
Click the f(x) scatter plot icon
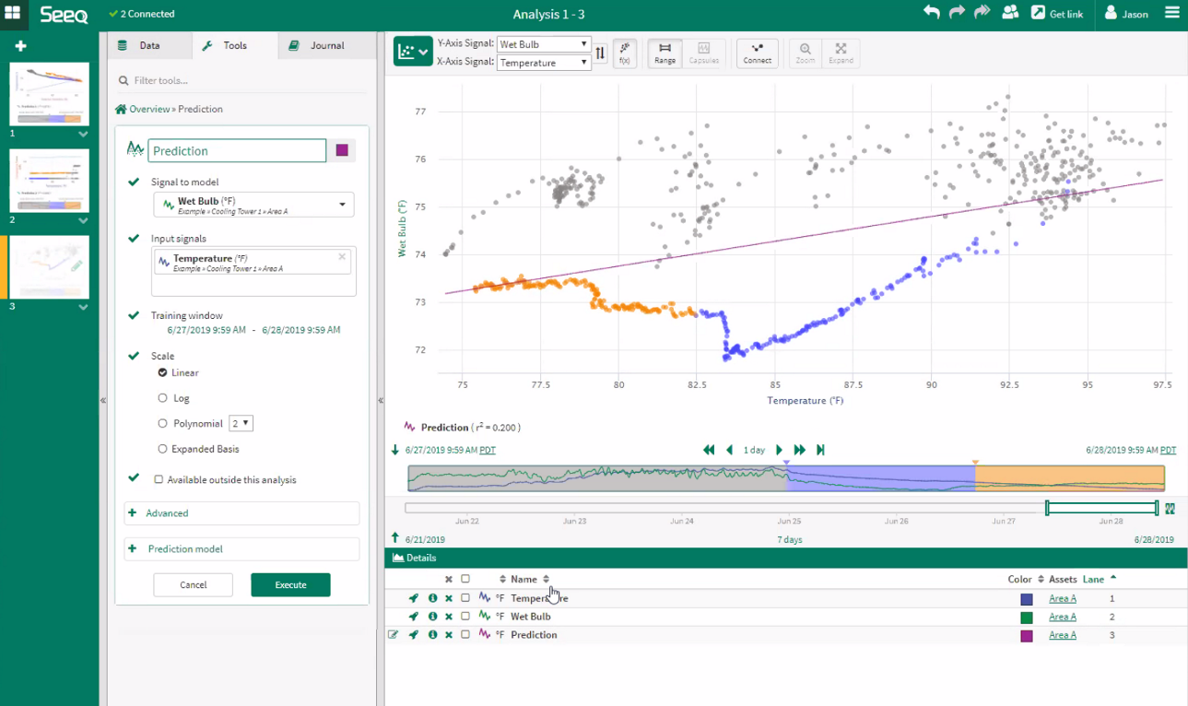click(624, 53)
